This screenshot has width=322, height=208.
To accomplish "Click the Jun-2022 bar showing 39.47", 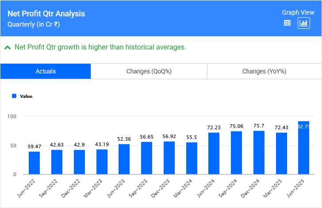I will (34, 163).
